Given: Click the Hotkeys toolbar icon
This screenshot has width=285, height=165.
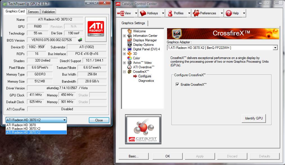Looking at the screenshot, I should (143, 13).
